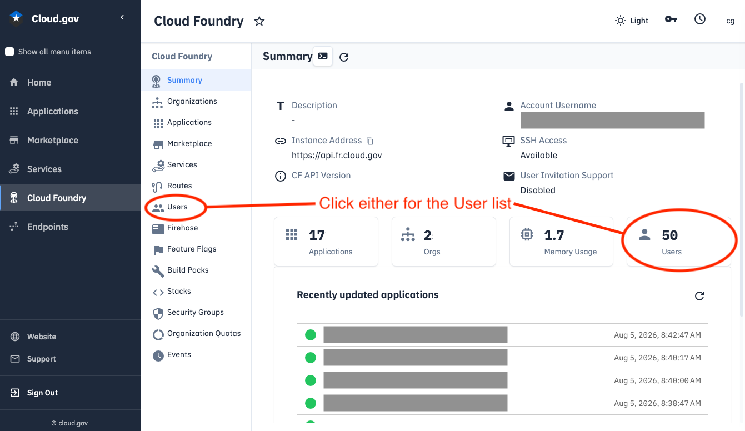Click the Users count card
This screenshot has width=745, height=431.
coord(679,242)
